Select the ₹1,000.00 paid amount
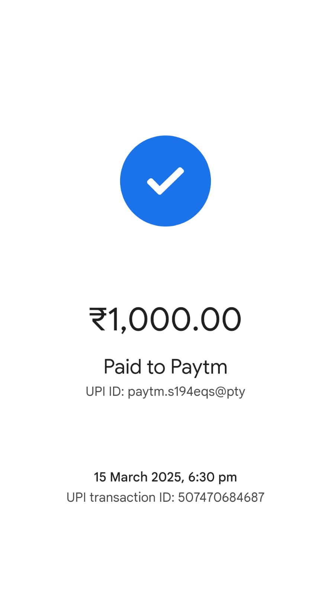The height and width of the screenshot is (596, 331). pyautogui.click(x=165, y=320)
